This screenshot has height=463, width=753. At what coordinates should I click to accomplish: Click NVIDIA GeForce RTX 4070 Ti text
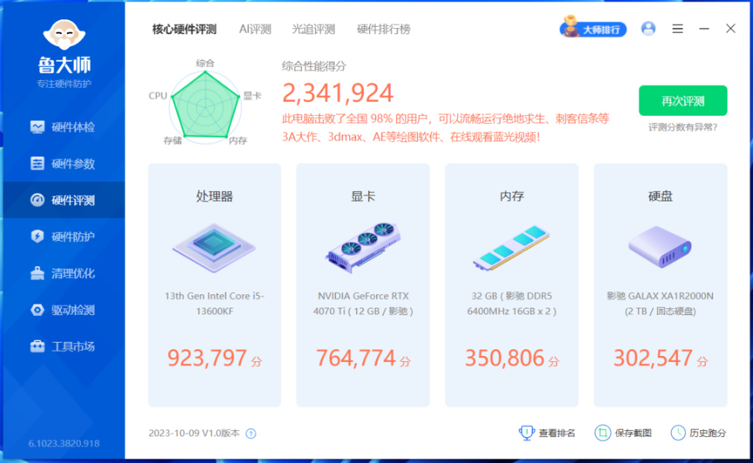(x=363, y=303)
